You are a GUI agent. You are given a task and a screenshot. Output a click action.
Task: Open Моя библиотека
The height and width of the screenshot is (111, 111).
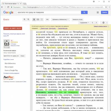pos(10,64)
